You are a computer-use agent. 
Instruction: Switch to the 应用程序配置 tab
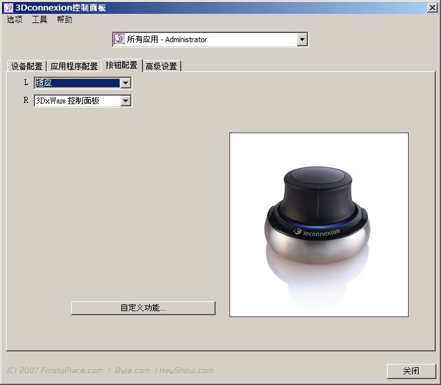[x=74, y=66]
